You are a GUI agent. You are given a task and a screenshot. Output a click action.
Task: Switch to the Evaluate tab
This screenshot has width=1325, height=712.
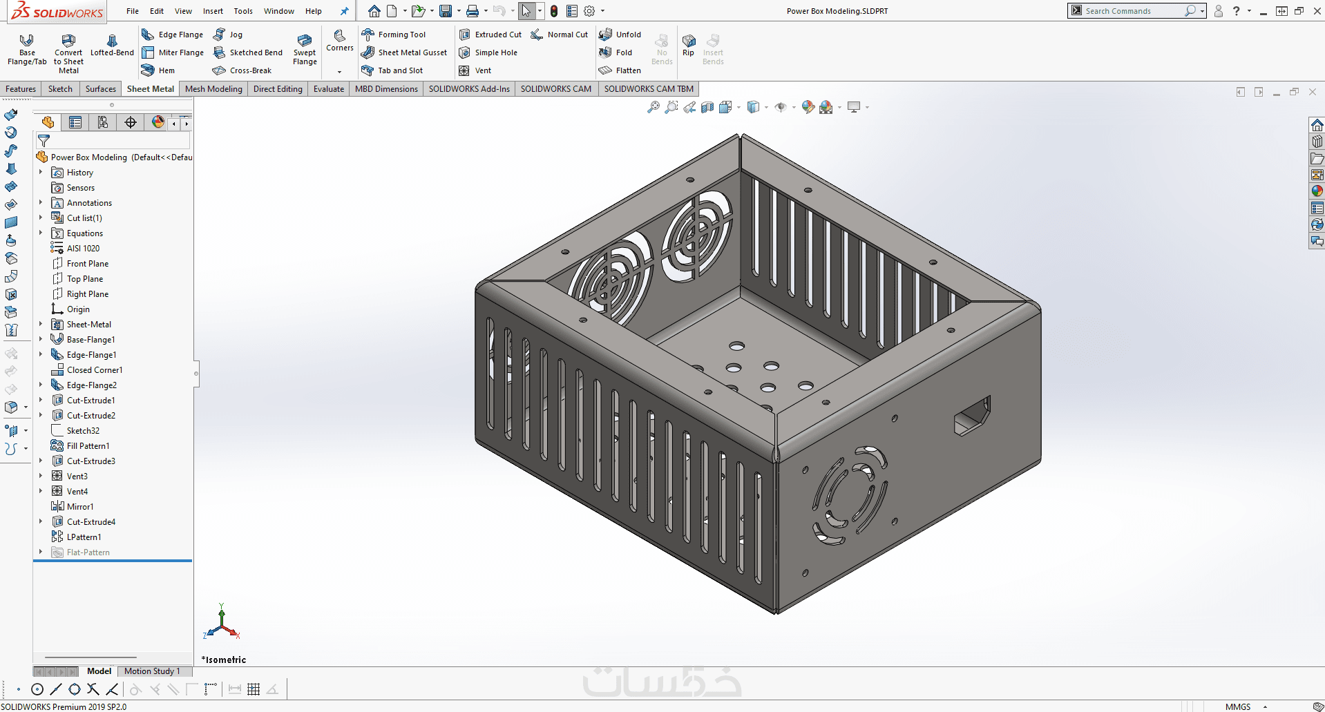[x=329, y=89]
